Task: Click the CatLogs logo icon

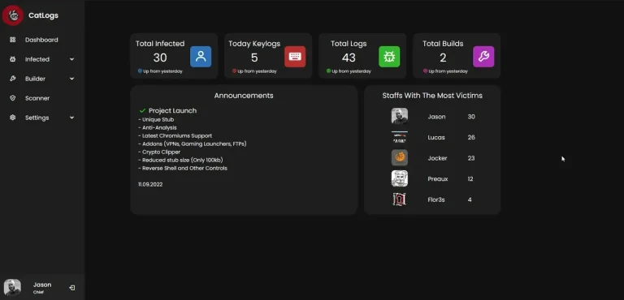Action: [13, 15]
